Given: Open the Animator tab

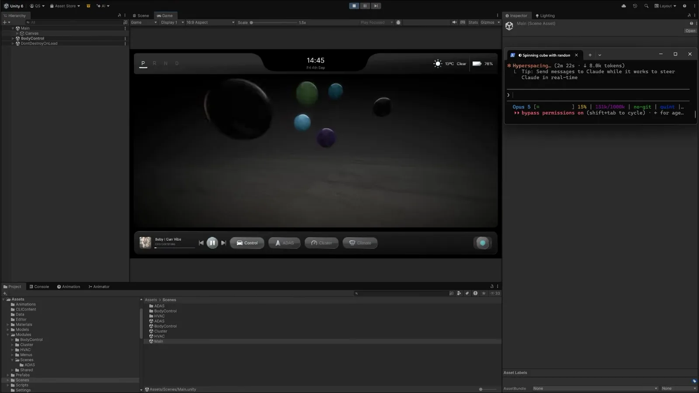Looking at the screenshot, I should click(x=99, y=286).
